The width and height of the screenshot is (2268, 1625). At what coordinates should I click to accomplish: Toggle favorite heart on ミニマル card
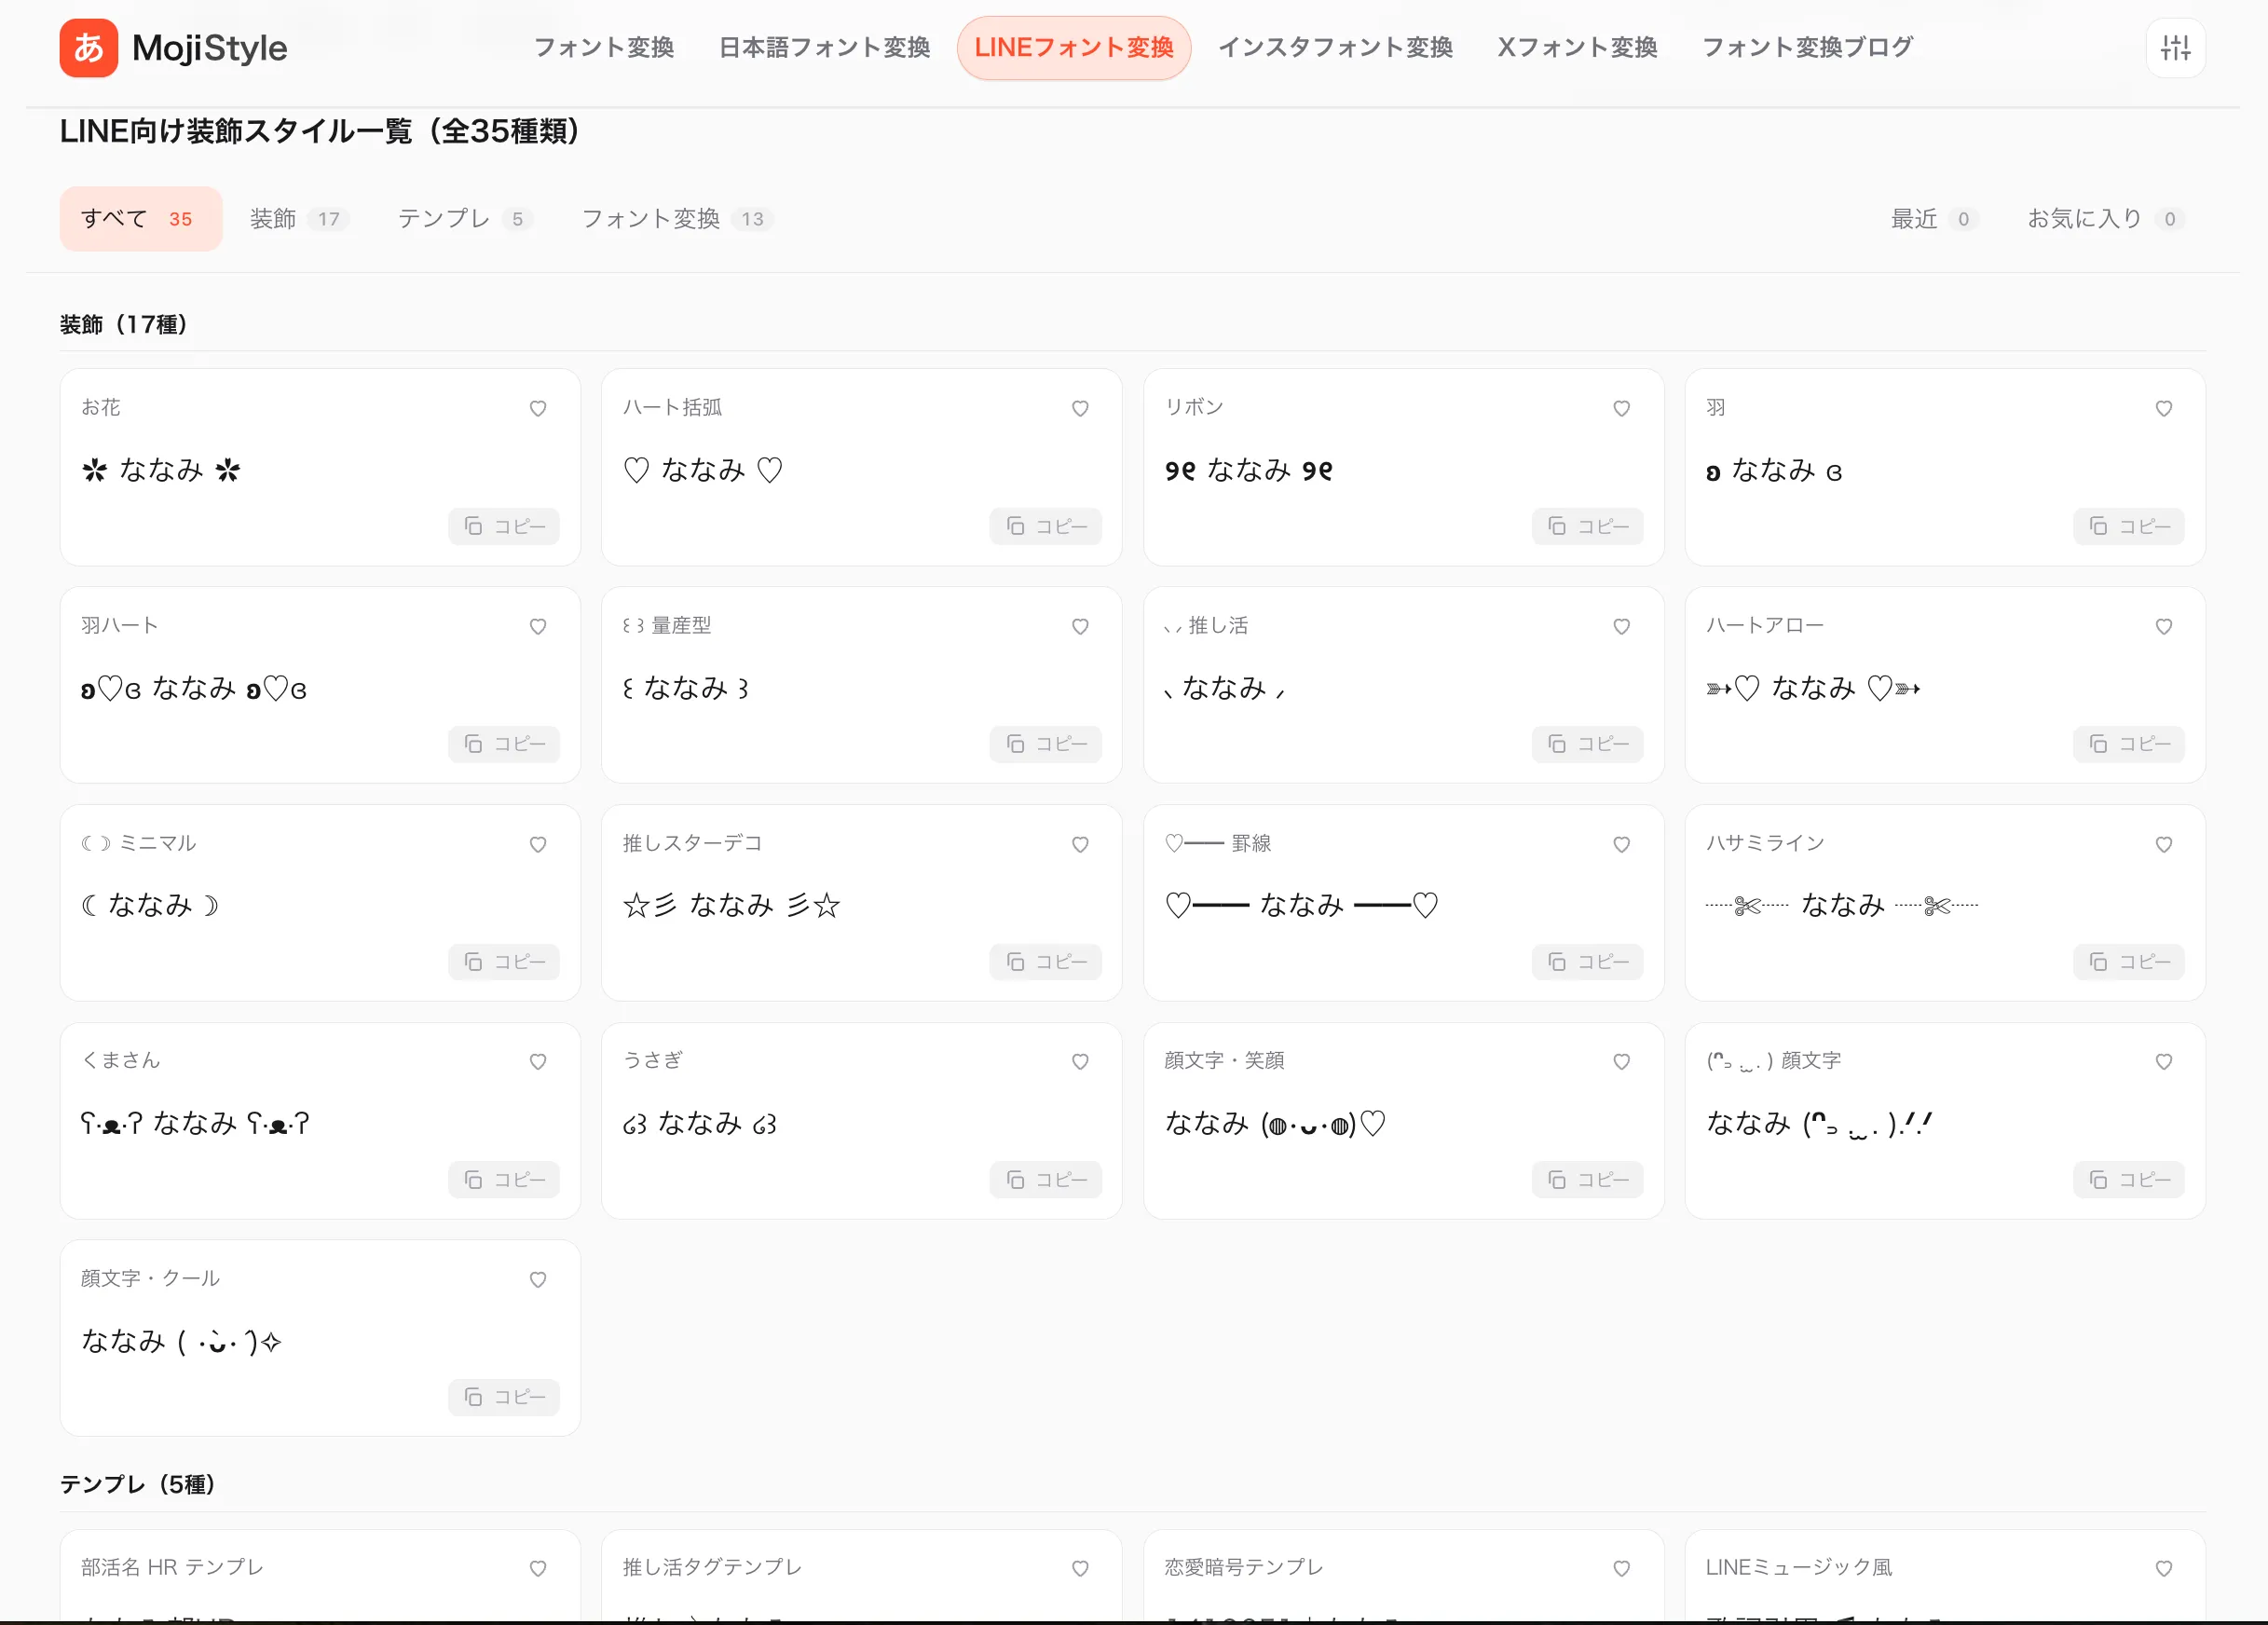pyautogui.click(x=538, y=844)
